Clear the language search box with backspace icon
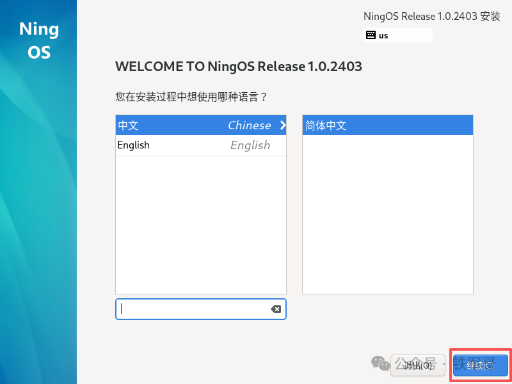512x384 pixels. tap(276, 309)
